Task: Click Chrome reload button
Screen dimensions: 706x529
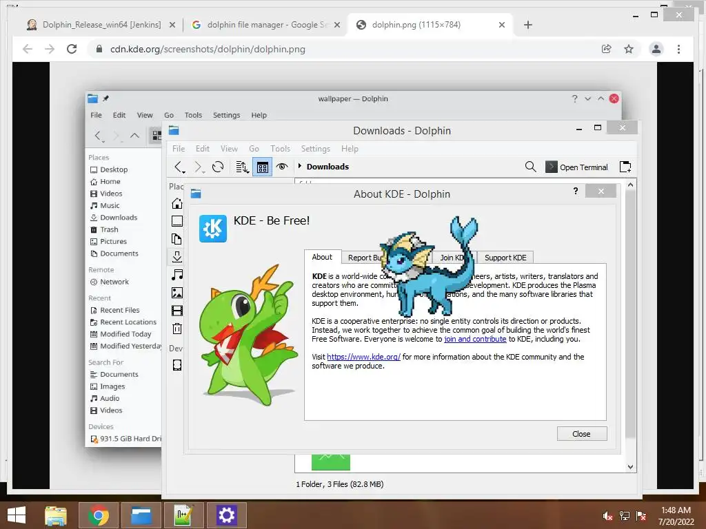Action: 72,49
